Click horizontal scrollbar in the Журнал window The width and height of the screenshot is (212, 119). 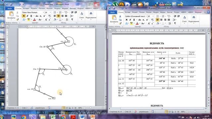tap(162, 108)
